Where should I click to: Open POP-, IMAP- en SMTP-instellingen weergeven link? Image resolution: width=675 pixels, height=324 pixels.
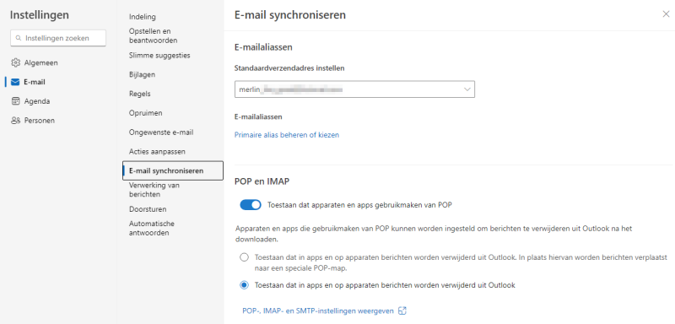tap(318, 310)
